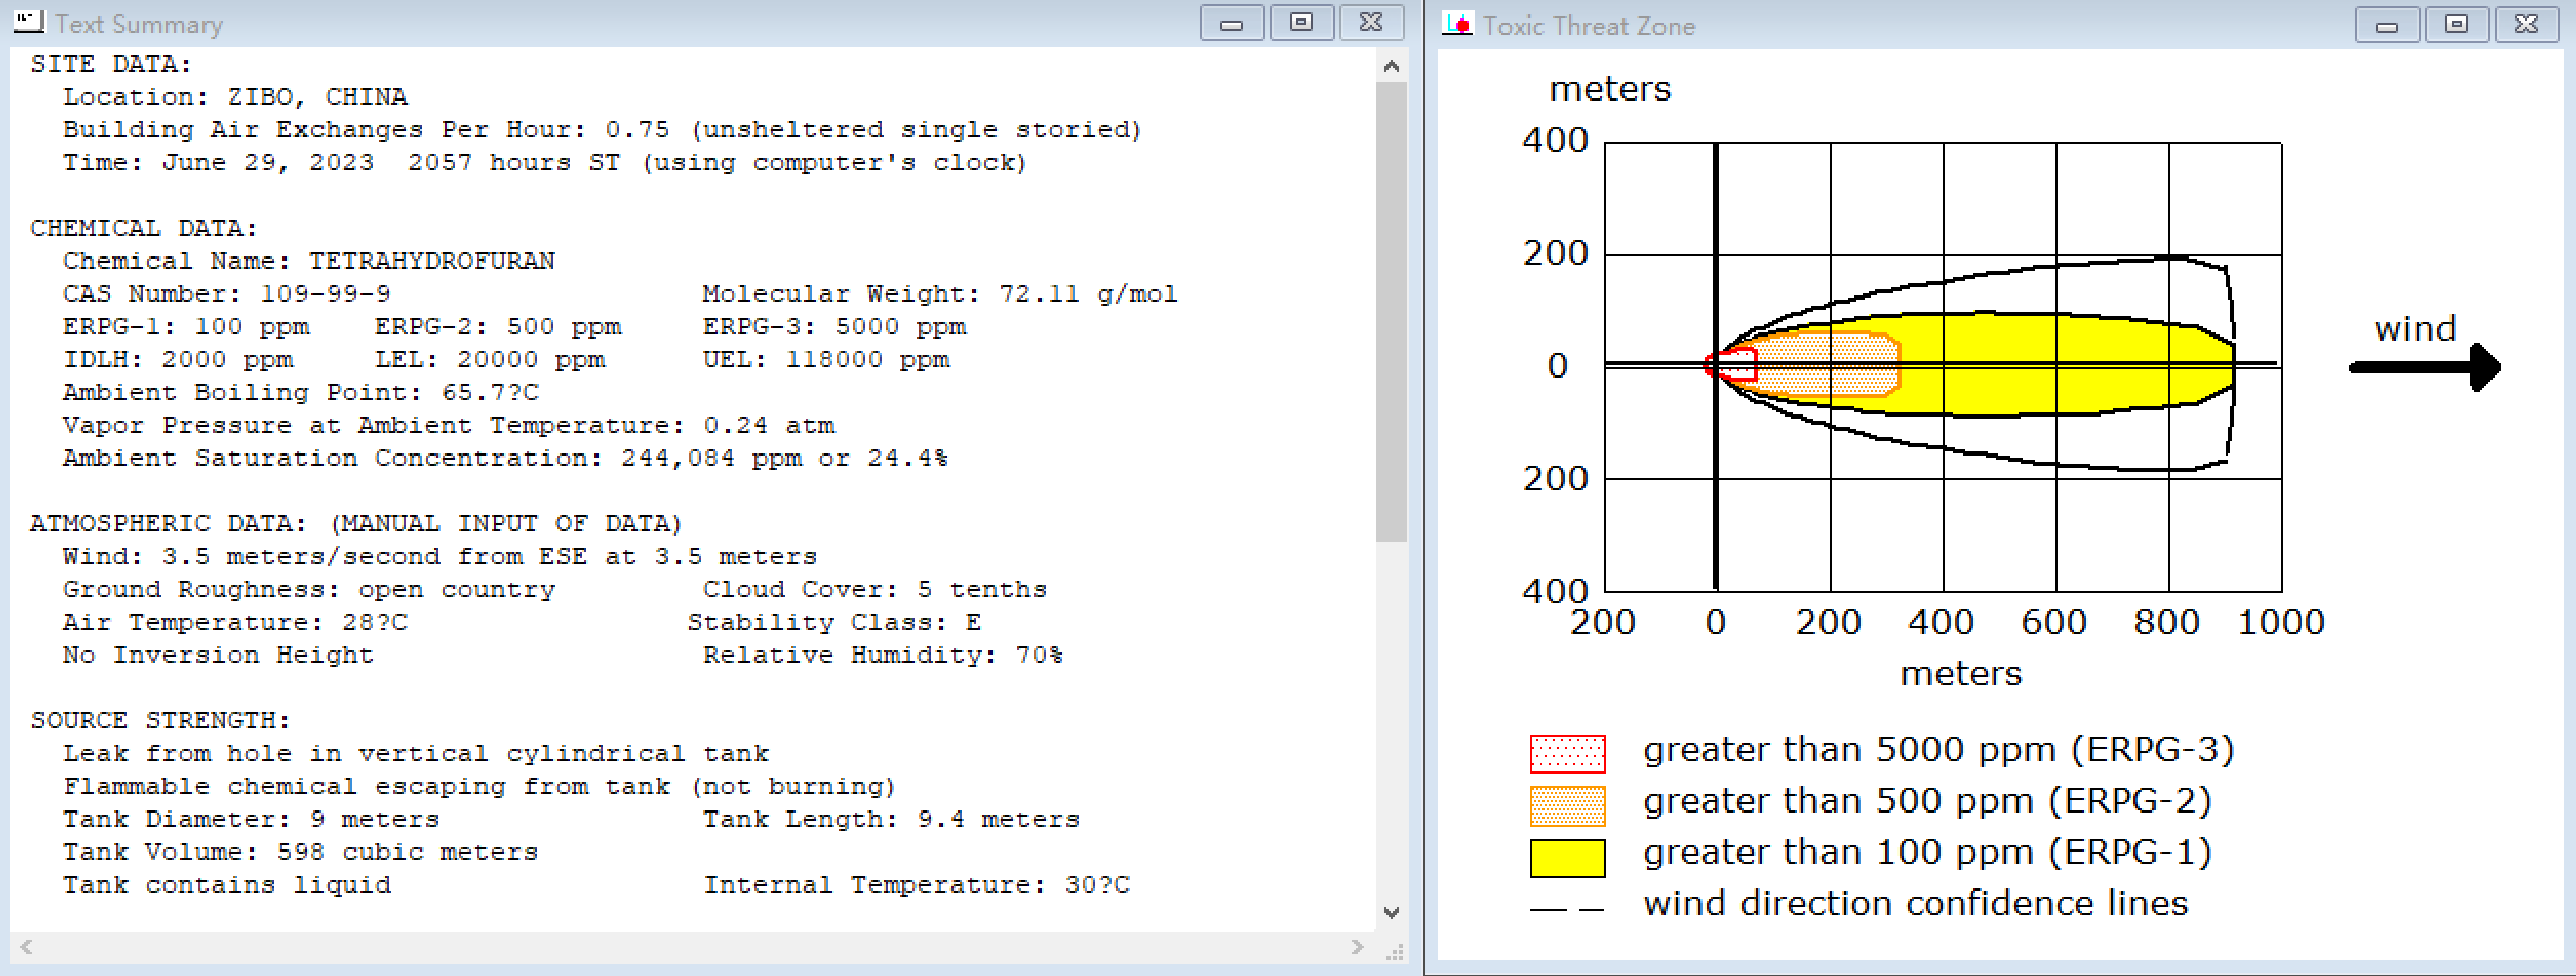Click the Text Summary window icon

click(x=28, y=21)
